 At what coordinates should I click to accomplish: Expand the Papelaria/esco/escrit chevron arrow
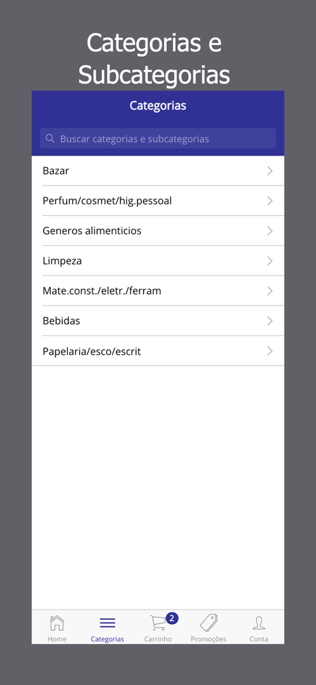(x=270, y=351)
